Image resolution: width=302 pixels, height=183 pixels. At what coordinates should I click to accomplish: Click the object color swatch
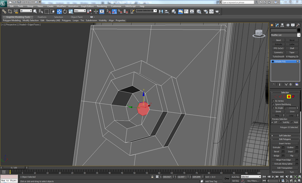pyautogui.click(x=299, y=30)
